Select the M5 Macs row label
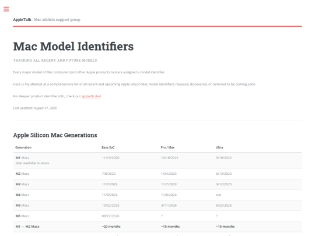315x236 pixels. (22, 206)
